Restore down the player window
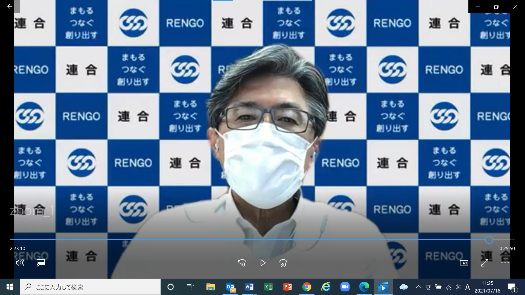 (x=496, y=7)
